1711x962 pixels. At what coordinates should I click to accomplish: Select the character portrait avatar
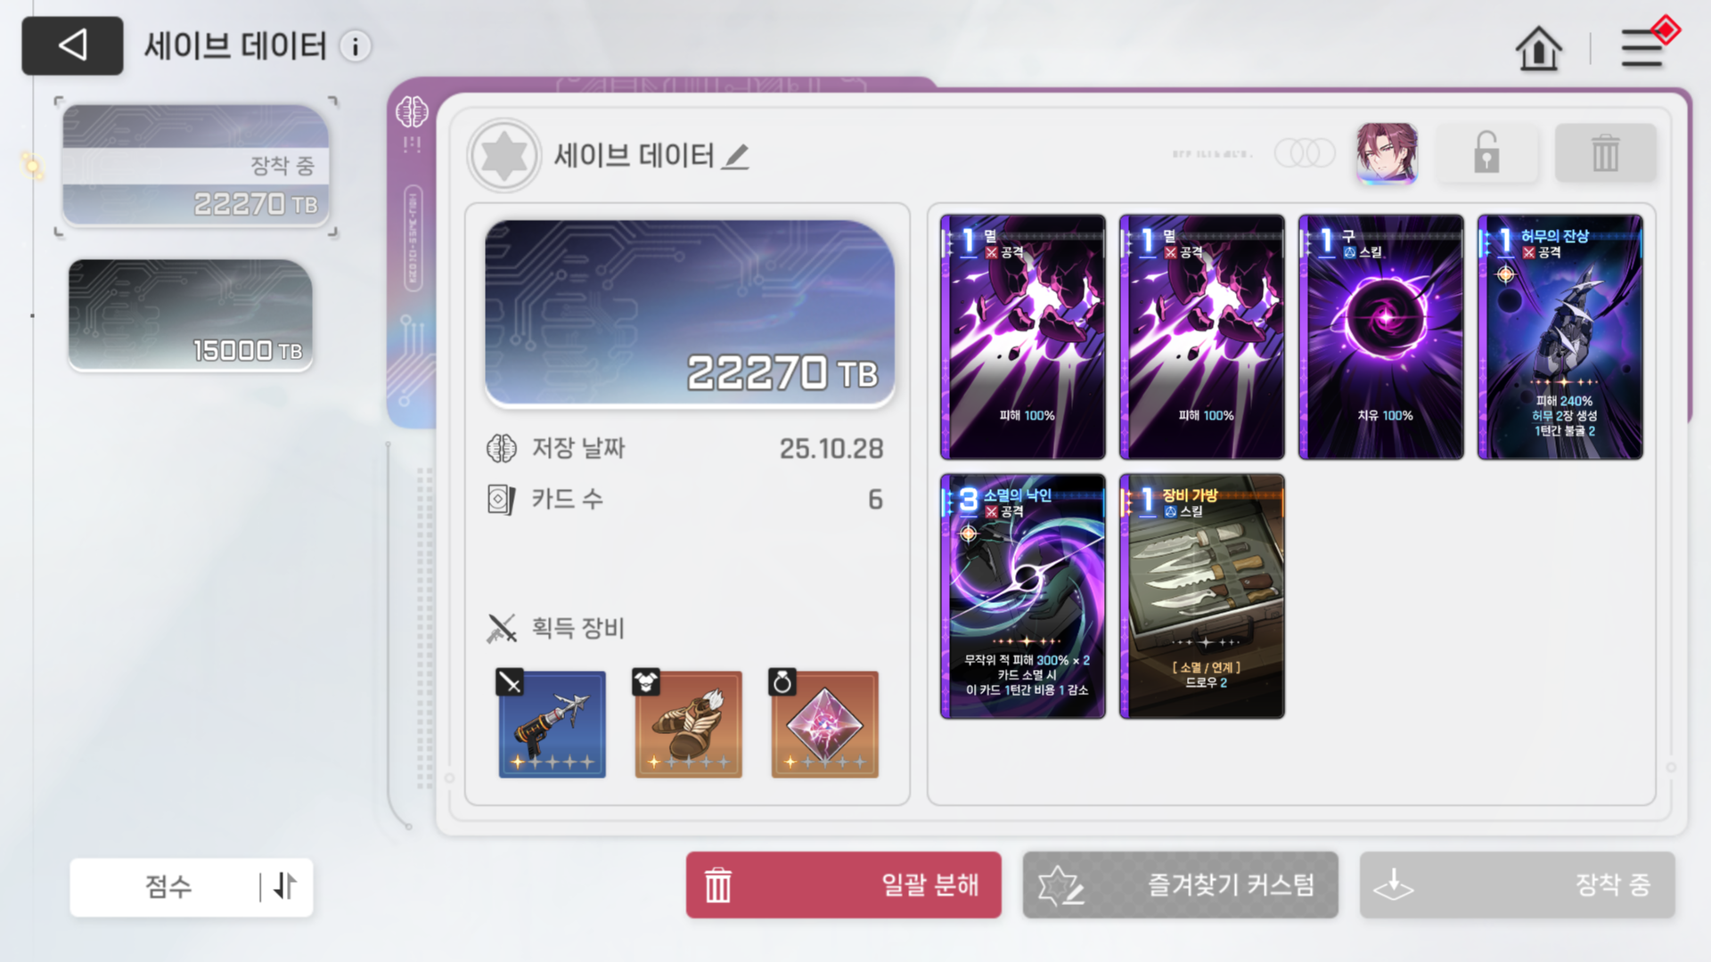(x=1387, y=153)
